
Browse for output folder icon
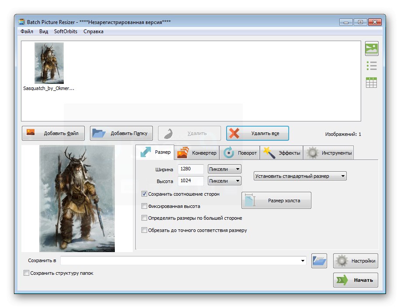(x=319, y=261)
